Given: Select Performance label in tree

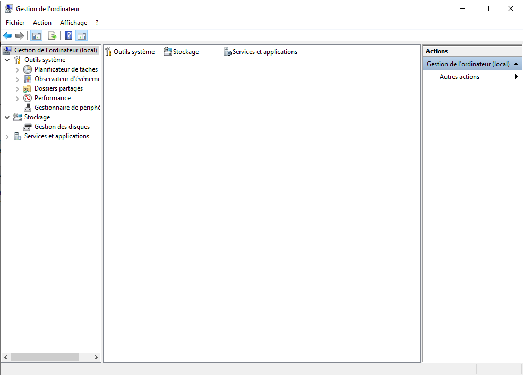Looking at the screenshot, I should 53,98.
